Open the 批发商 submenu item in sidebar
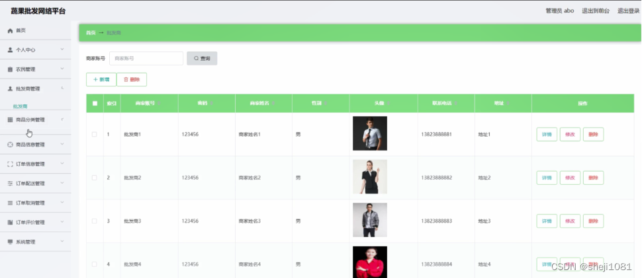Viewport: 642px width, 278px height. tap(20, 106)
